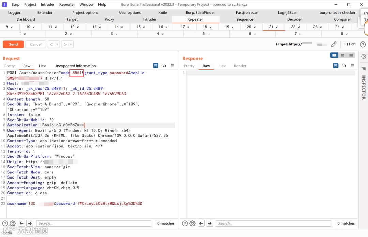The height and width of the screenshot is (237, 368).
Task: Click the Burp Suite logo icon
Action: pyautogui.click(x=5, y=4)
